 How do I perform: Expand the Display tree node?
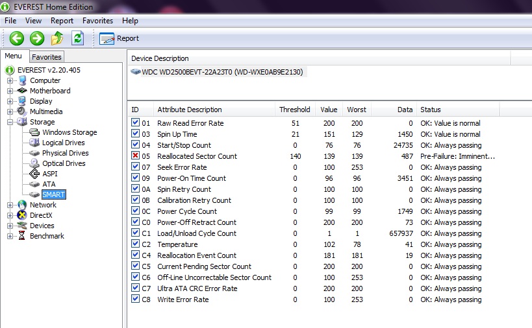[x=10, y=101]
